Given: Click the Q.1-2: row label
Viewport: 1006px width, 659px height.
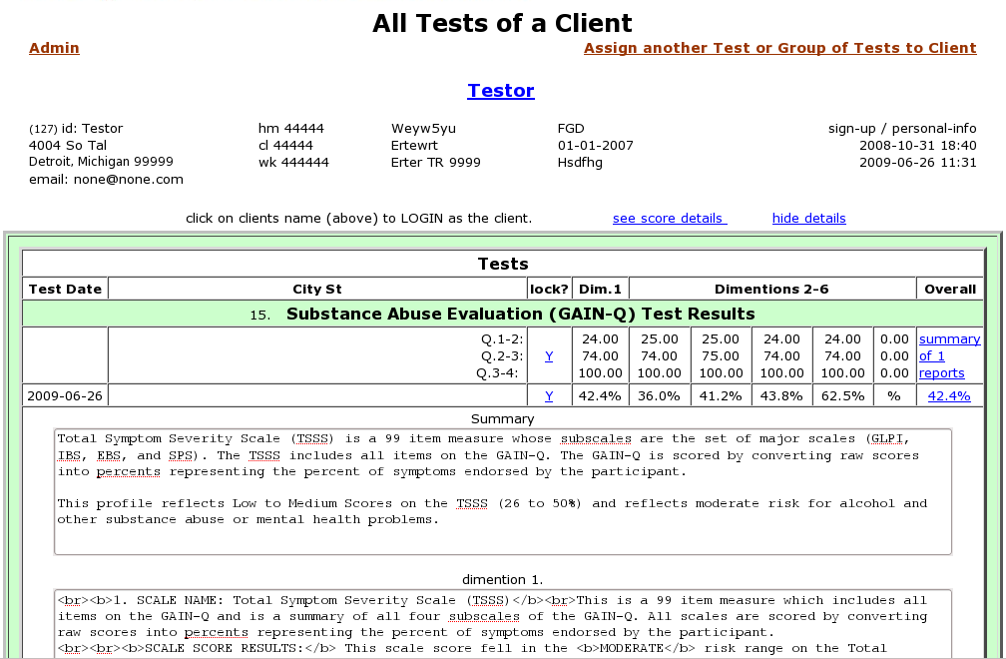Looking at the screenshot, I should pos(502,338).
